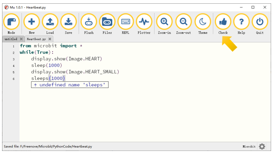Image resolution: width=274 pixels, height=153 pixels.
Task: Close the untitled tab
Action: (x=21, y=39)
